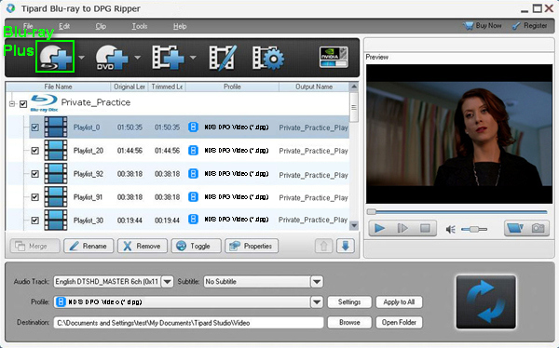The width and height of the screenshot is (559, 348).
Task: Open snapshot folder icon
Action: click(x=515, y=228)
